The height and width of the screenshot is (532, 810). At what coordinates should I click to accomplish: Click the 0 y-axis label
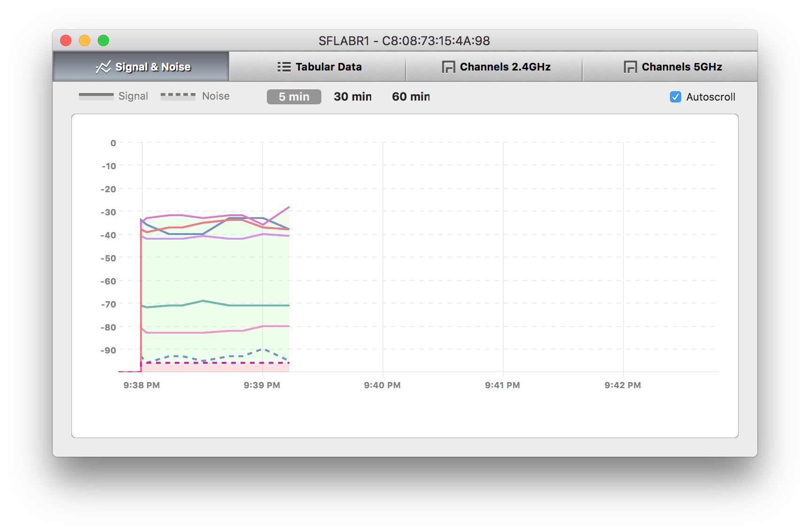[x=113, y=143]
